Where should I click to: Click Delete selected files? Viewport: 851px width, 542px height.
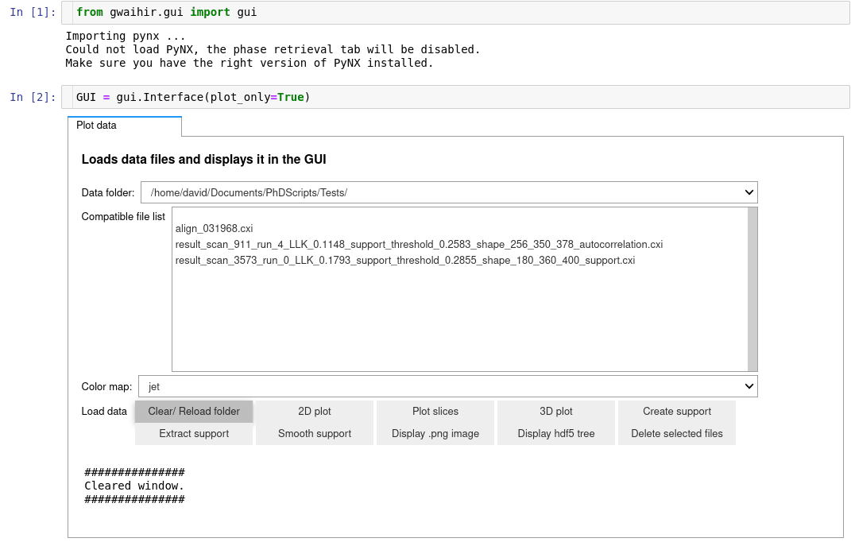pos(677,434)
